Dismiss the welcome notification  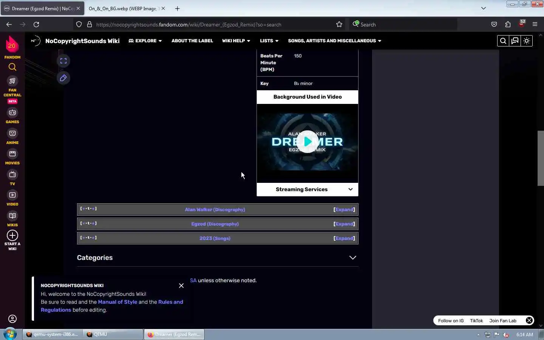point(181,286)
